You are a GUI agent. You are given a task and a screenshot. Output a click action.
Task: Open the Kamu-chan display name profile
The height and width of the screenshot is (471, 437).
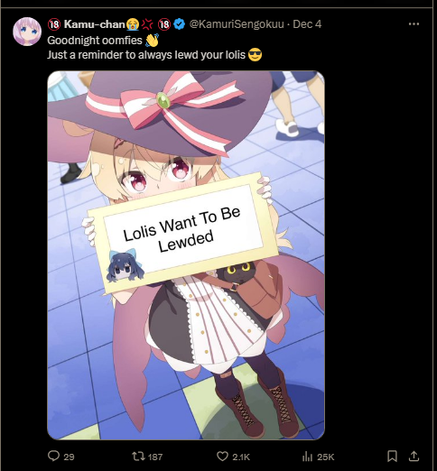[x=95, y=24]
